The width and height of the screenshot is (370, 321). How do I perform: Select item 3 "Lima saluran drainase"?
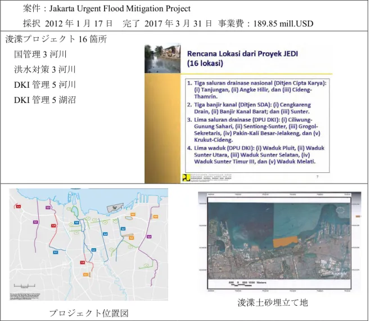[x=254, y=130]
